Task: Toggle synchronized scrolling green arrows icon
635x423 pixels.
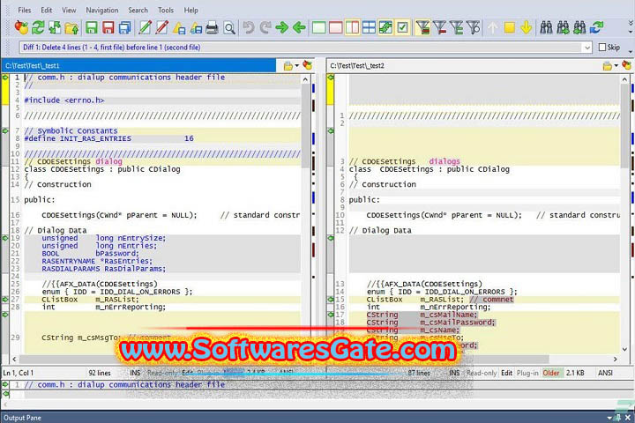Action: [385, 27]
